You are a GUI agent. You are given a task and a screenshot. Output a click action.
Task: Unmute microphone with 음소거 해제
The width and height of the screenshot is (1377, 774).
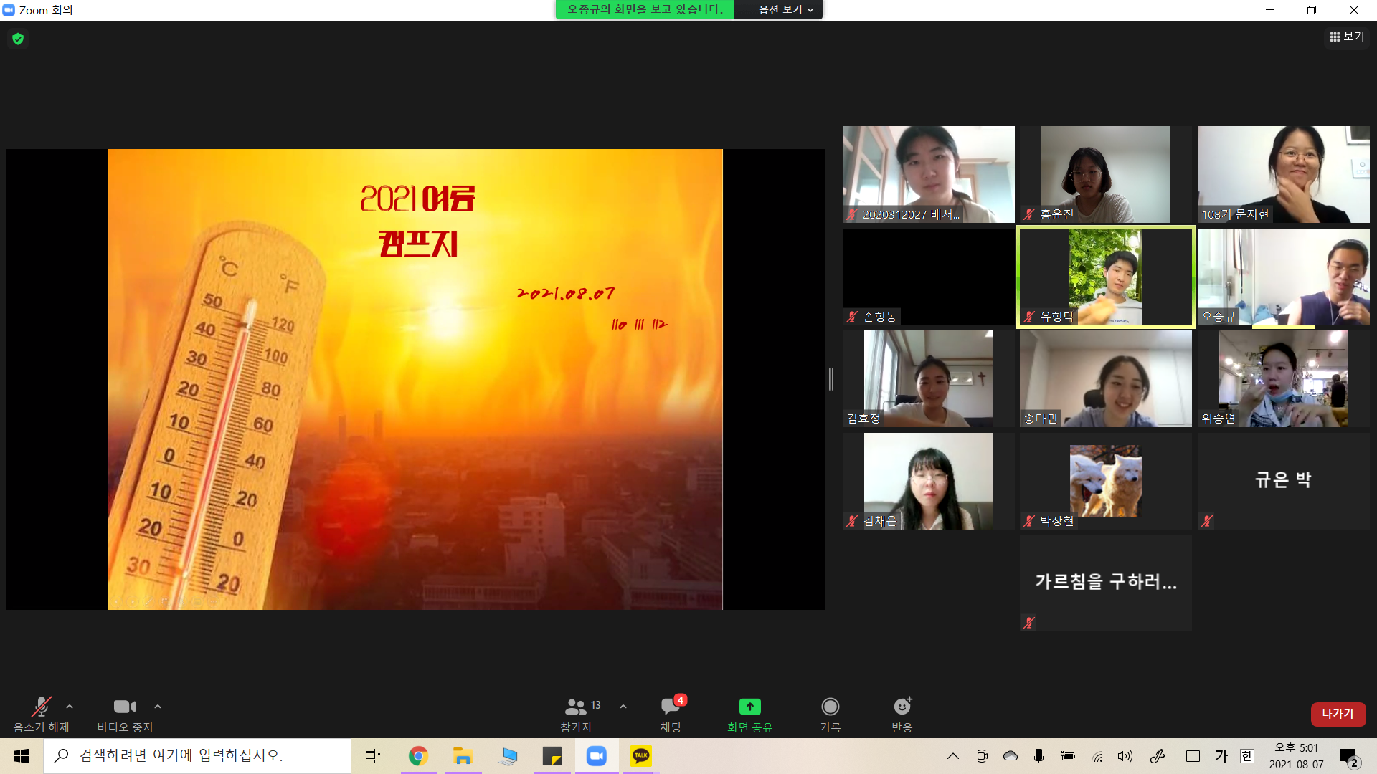click(x=41, y=707)
